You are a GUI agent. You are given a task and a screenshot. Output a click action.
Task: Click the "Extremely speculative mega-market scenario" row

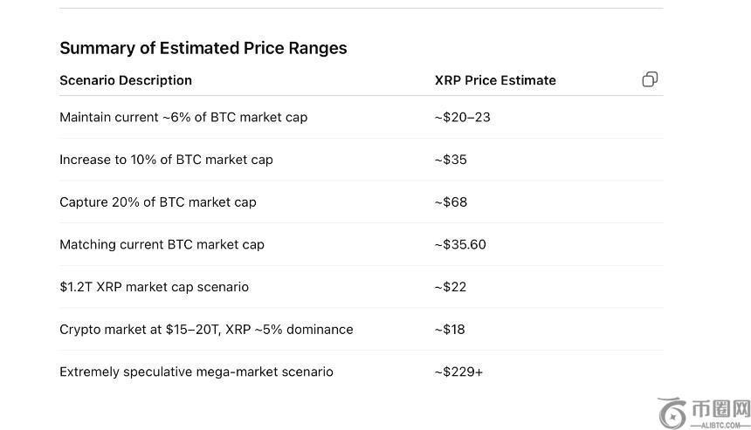click(x=196, y=372)
